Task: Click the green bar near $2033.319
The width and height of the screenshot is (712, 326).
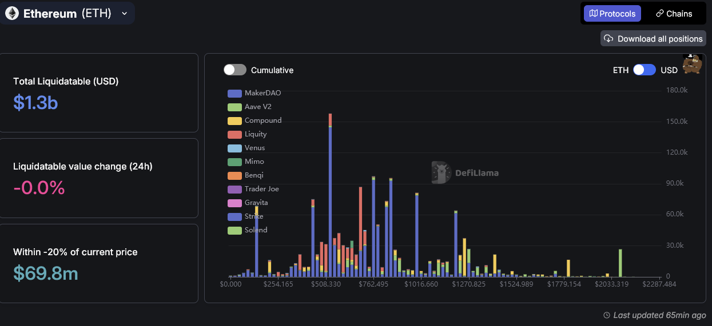Action: click(620, 263)
